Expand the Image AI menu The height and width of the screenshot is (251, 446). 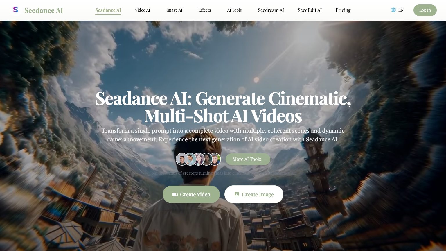[x=174, y=10]
